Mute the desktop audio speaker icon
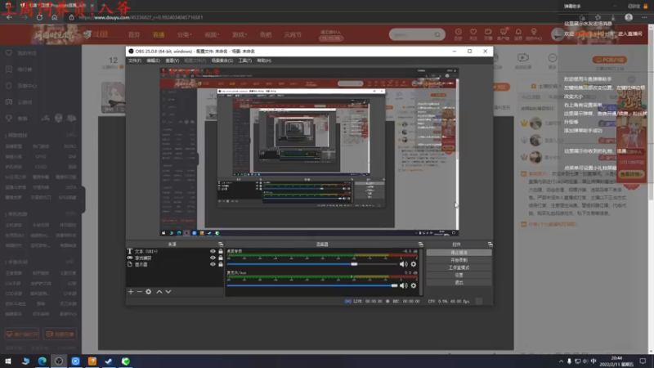Viewport: 654px width, 368px height. (403, 264)
